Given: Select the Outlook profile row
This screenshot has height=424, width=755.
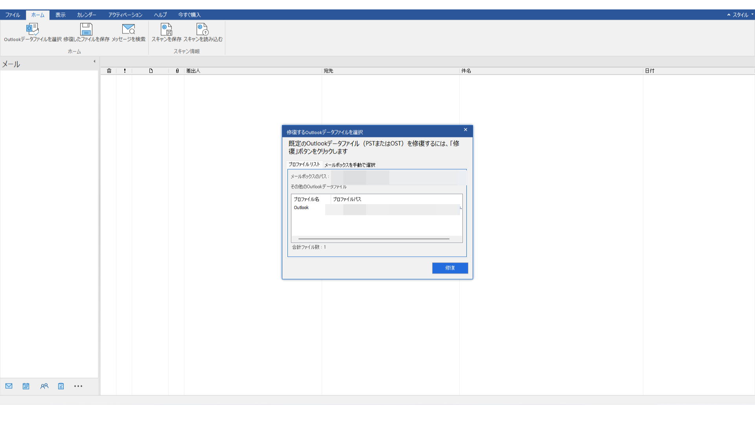Looking at the screenshot, I should [x=301, y=208].
